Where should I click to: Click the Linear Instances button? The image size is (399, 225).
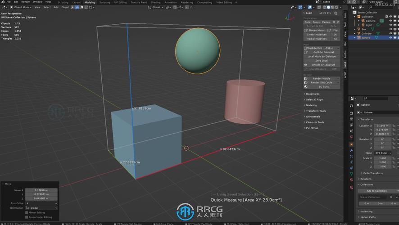point(317,35)
